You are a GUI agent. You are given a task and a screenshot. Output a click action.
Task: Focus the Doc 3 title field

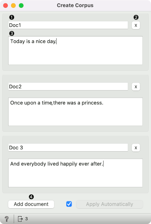68,148
